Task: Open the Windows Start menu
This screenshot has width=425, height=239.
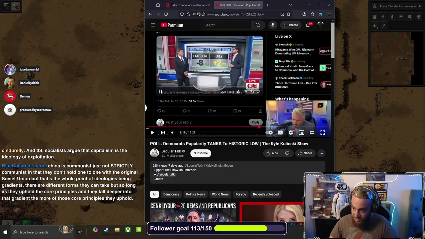Action: (5, 232)
